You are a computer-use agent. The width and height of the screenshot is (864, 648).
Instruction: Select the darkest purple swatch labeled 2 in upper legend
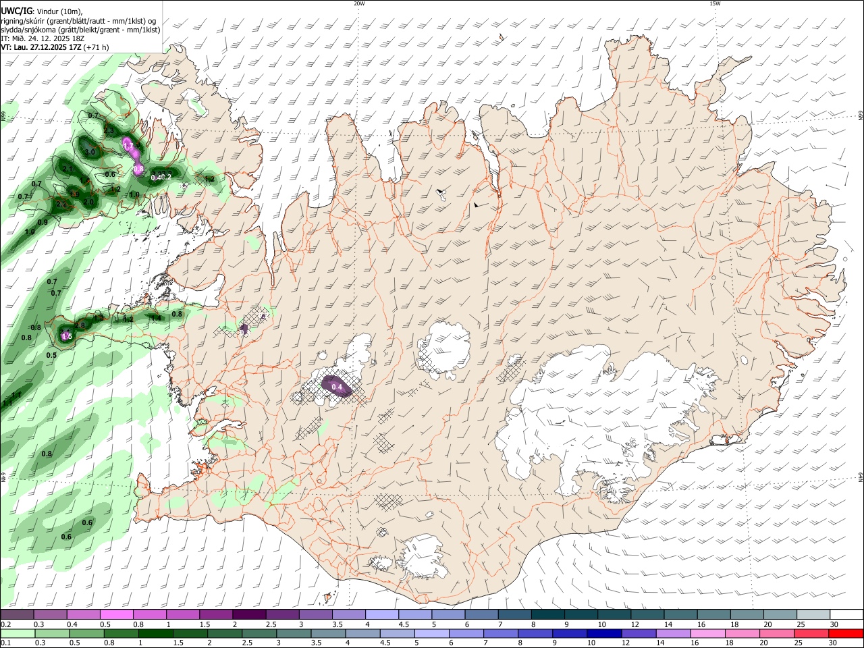pos(249,614)
